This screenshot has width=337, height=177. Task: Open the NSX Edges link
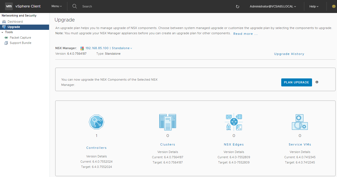pos(234,144)
